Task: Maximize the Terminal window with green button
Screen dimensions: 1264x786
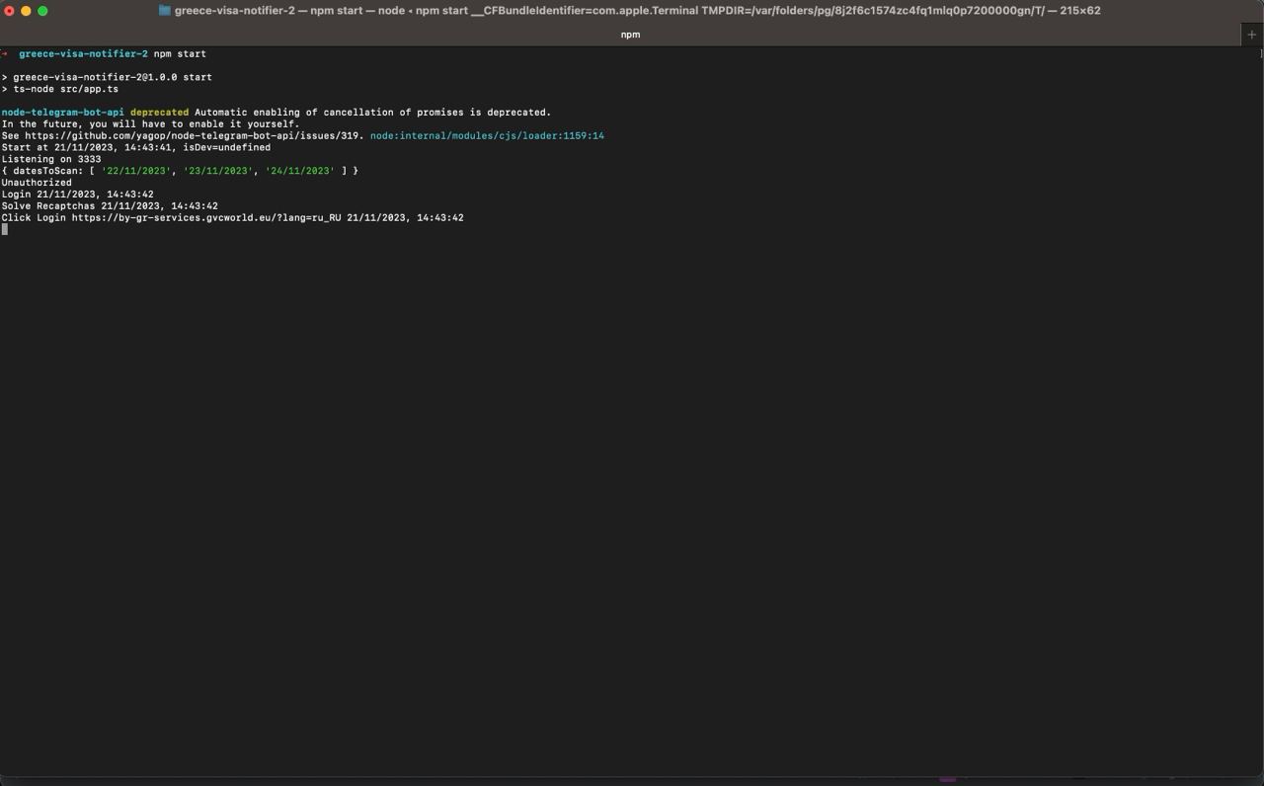Action: click(42, 11)
